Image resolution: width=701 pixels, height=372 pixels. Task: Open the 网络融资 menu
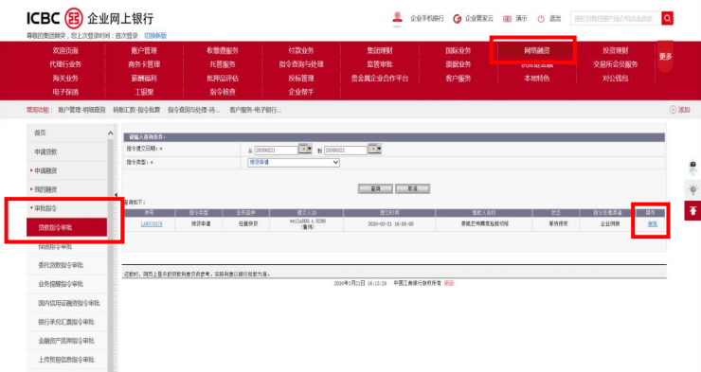pos(536,51)
